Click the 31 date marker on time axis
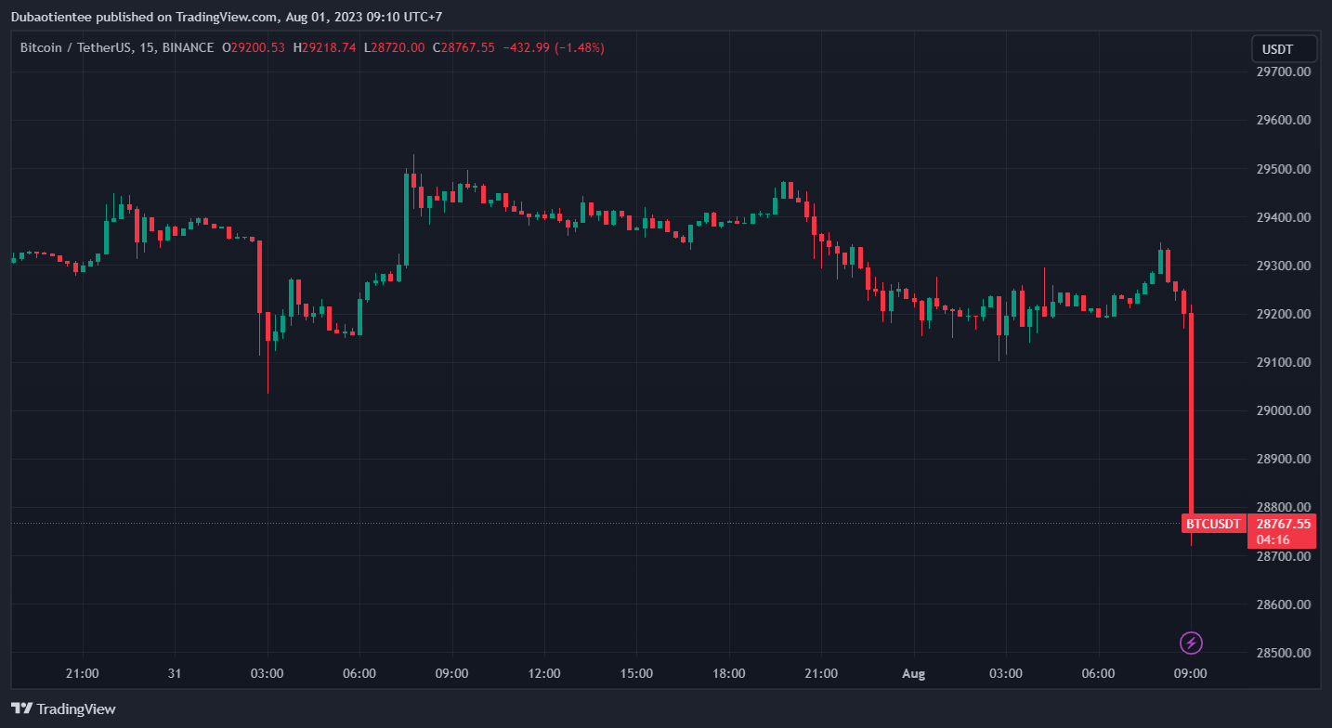Image resolution: width=1332 pixels, height=728 pixels. pos(175,673)
